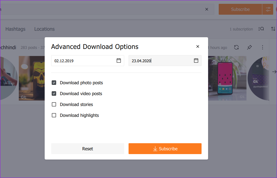This screenshot has height=178, width=277.
Task: Open the start date calendar picker
Action: coord(119,61)
